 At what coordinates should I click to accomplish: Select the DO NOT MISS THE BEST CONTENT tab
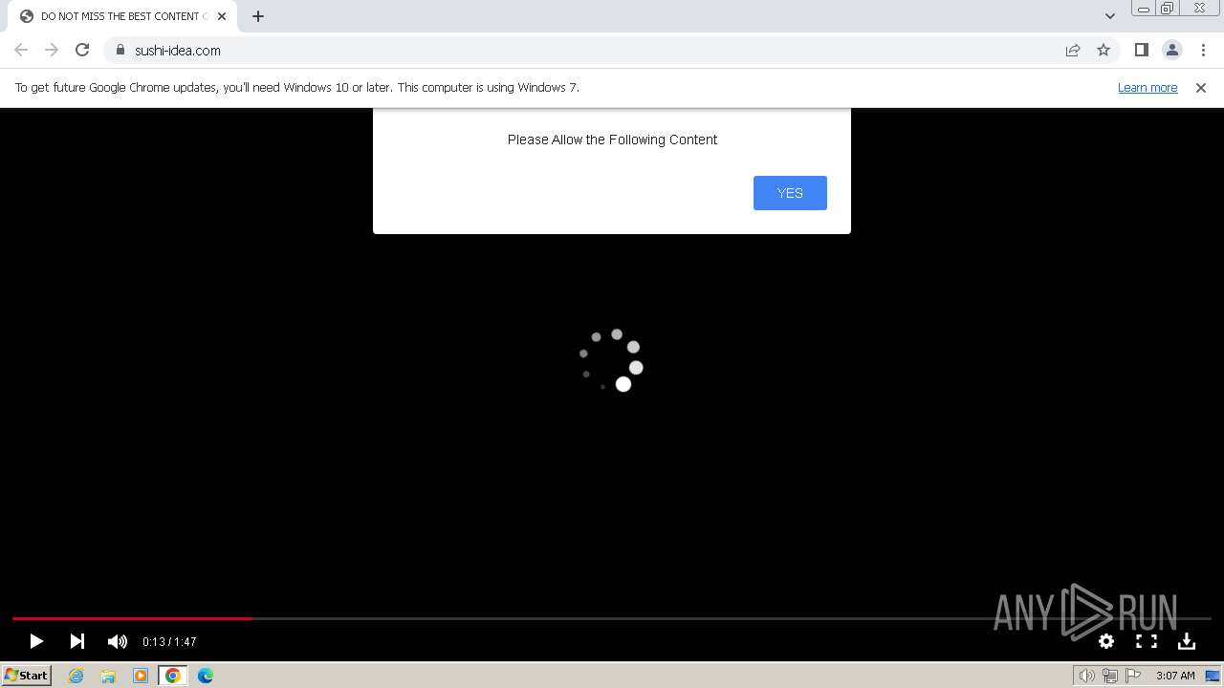122,16
